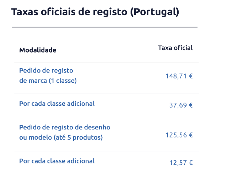Click separator line below the 125,56 € row
232x178 pixels.
[x=106, y=151]
